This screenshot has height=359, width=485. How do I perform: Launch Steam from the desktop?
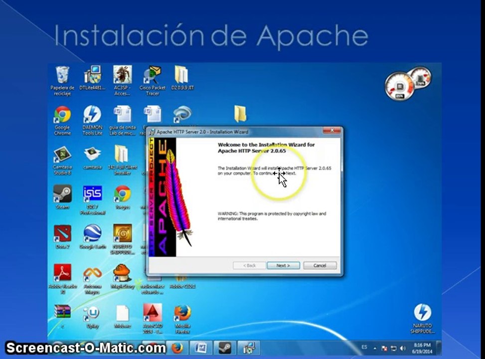62,197
